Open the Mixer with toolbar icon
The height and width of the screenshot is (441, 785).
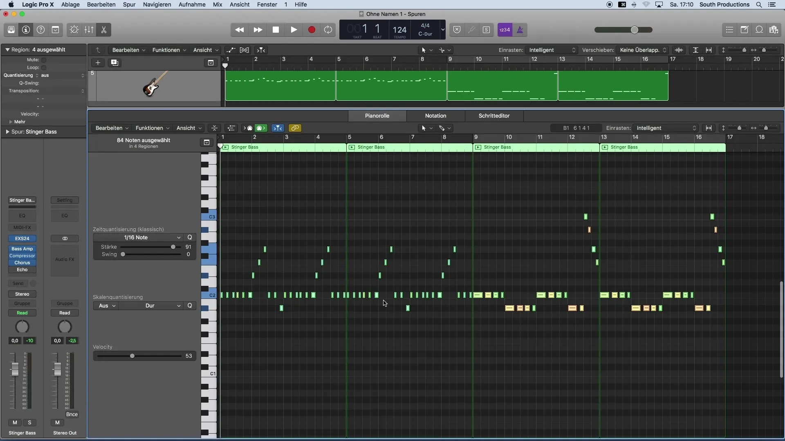(x=89, y=30)
